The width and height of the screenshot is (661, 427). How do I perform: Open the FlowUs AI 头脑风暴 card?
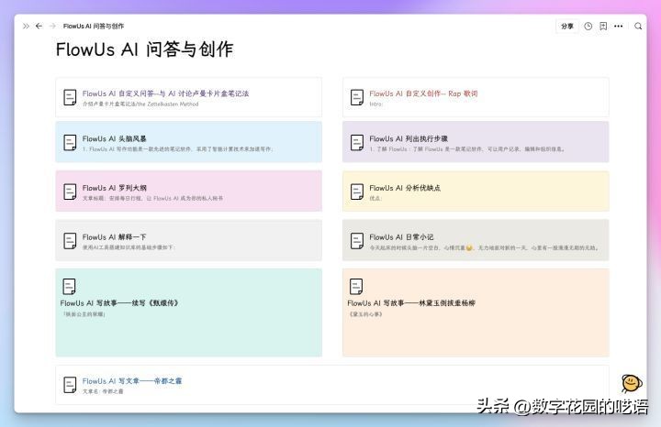tap(188, 142)
